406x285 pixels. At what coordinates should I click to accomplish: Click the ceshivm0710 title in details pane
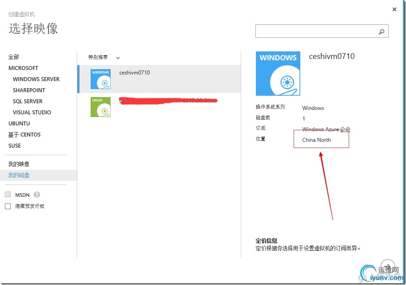[332, 56]
